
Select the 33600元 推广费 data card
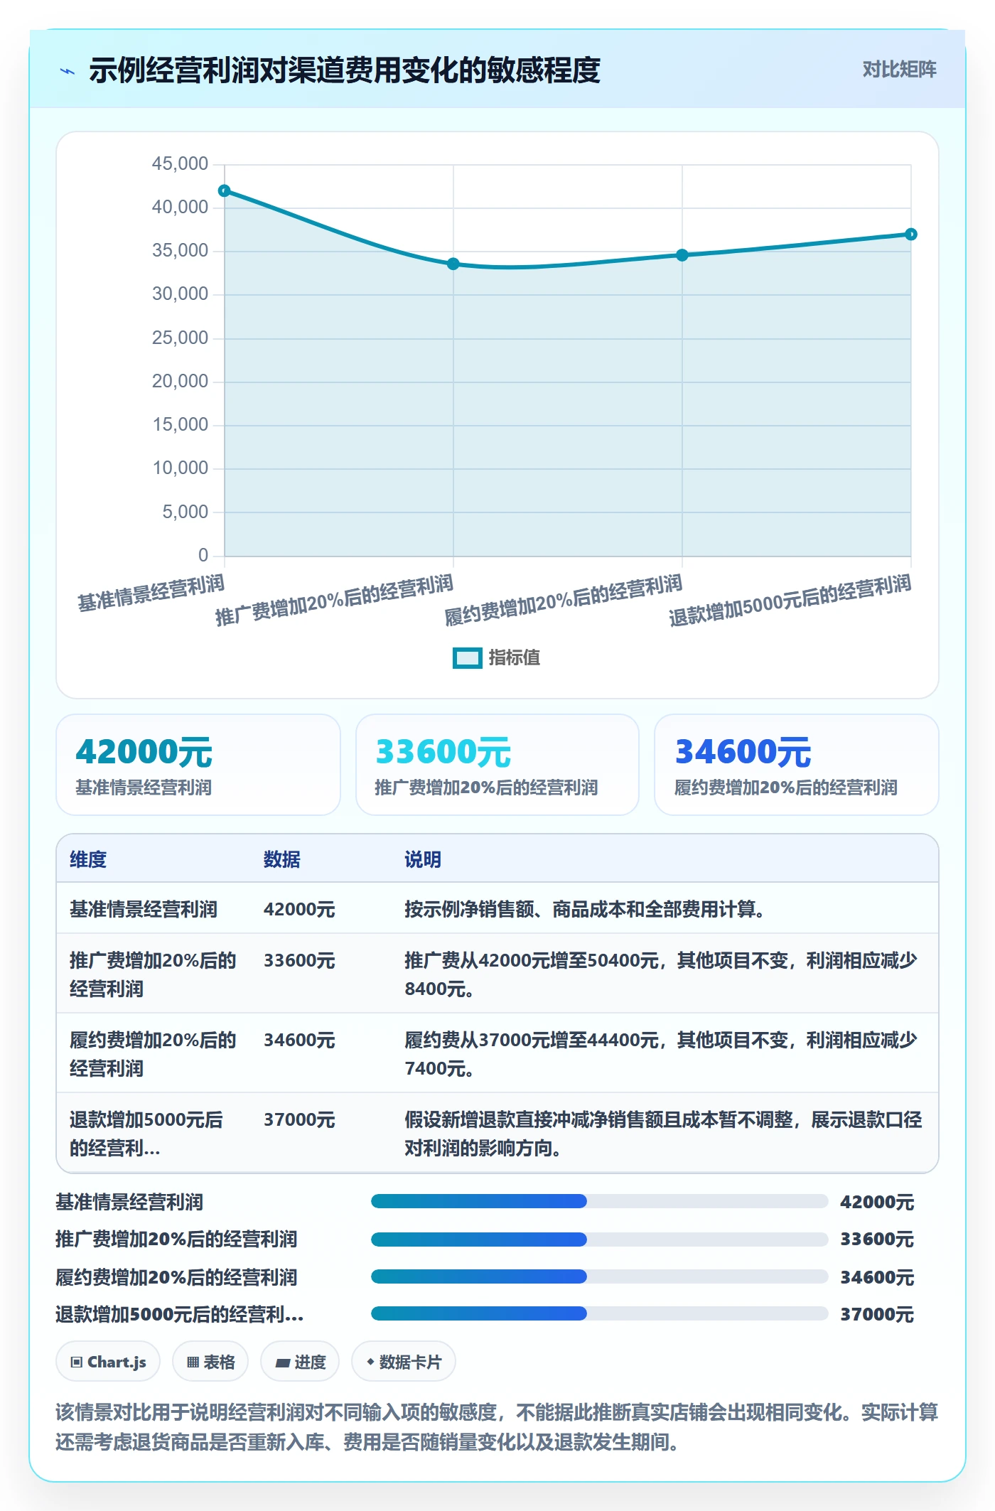[497, 764]
